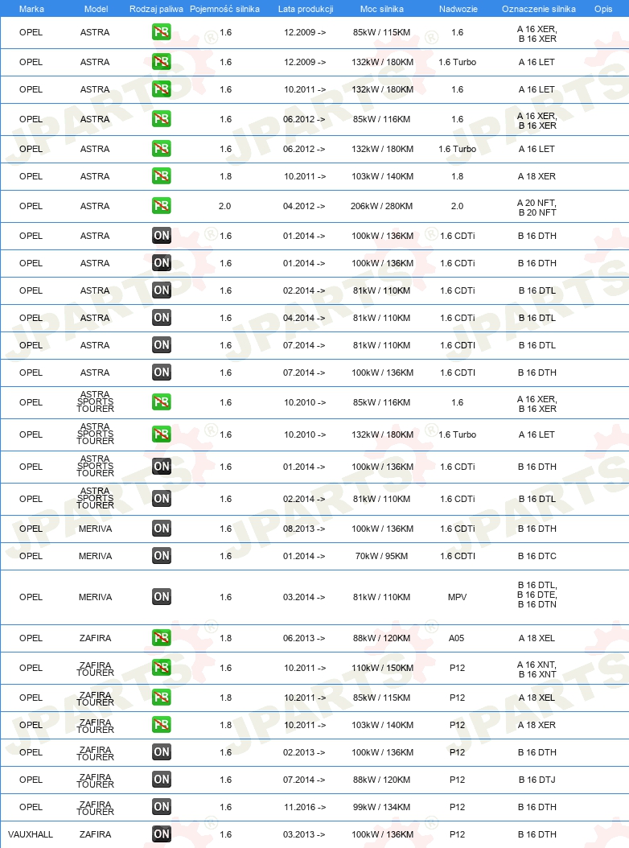This screenshot has width=629, height=848.
Task: Click the 'Rodzaj paliwa' column header
Action: tap(156, 9)
